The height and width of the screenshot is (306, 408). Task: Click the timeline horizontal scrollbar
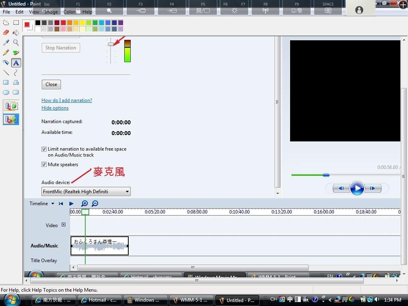coord(193,267)
